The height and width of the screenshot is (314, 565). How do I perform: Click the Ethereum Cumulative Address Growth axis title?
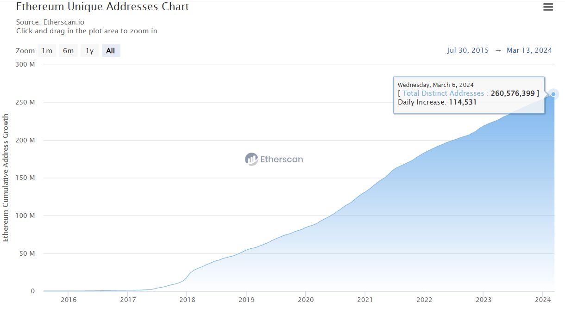[x=6, y=178]
